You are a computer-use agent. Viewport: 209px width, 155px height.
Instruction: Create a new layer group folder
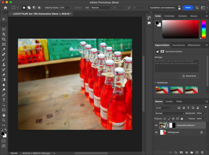point(192,152)
